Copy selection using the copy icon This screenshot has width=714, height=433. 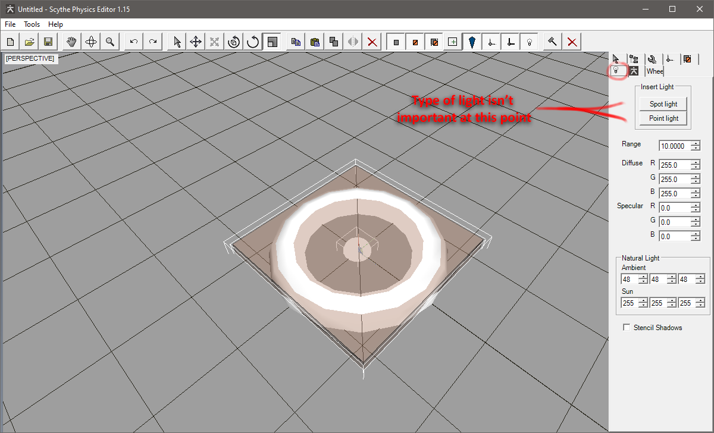(296, 42)
